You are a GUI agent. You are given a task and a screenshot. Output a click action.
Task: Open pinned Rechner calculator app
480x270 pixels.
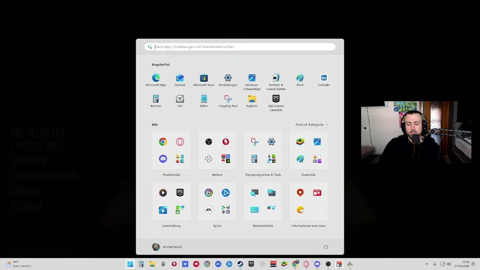[156, 101]
